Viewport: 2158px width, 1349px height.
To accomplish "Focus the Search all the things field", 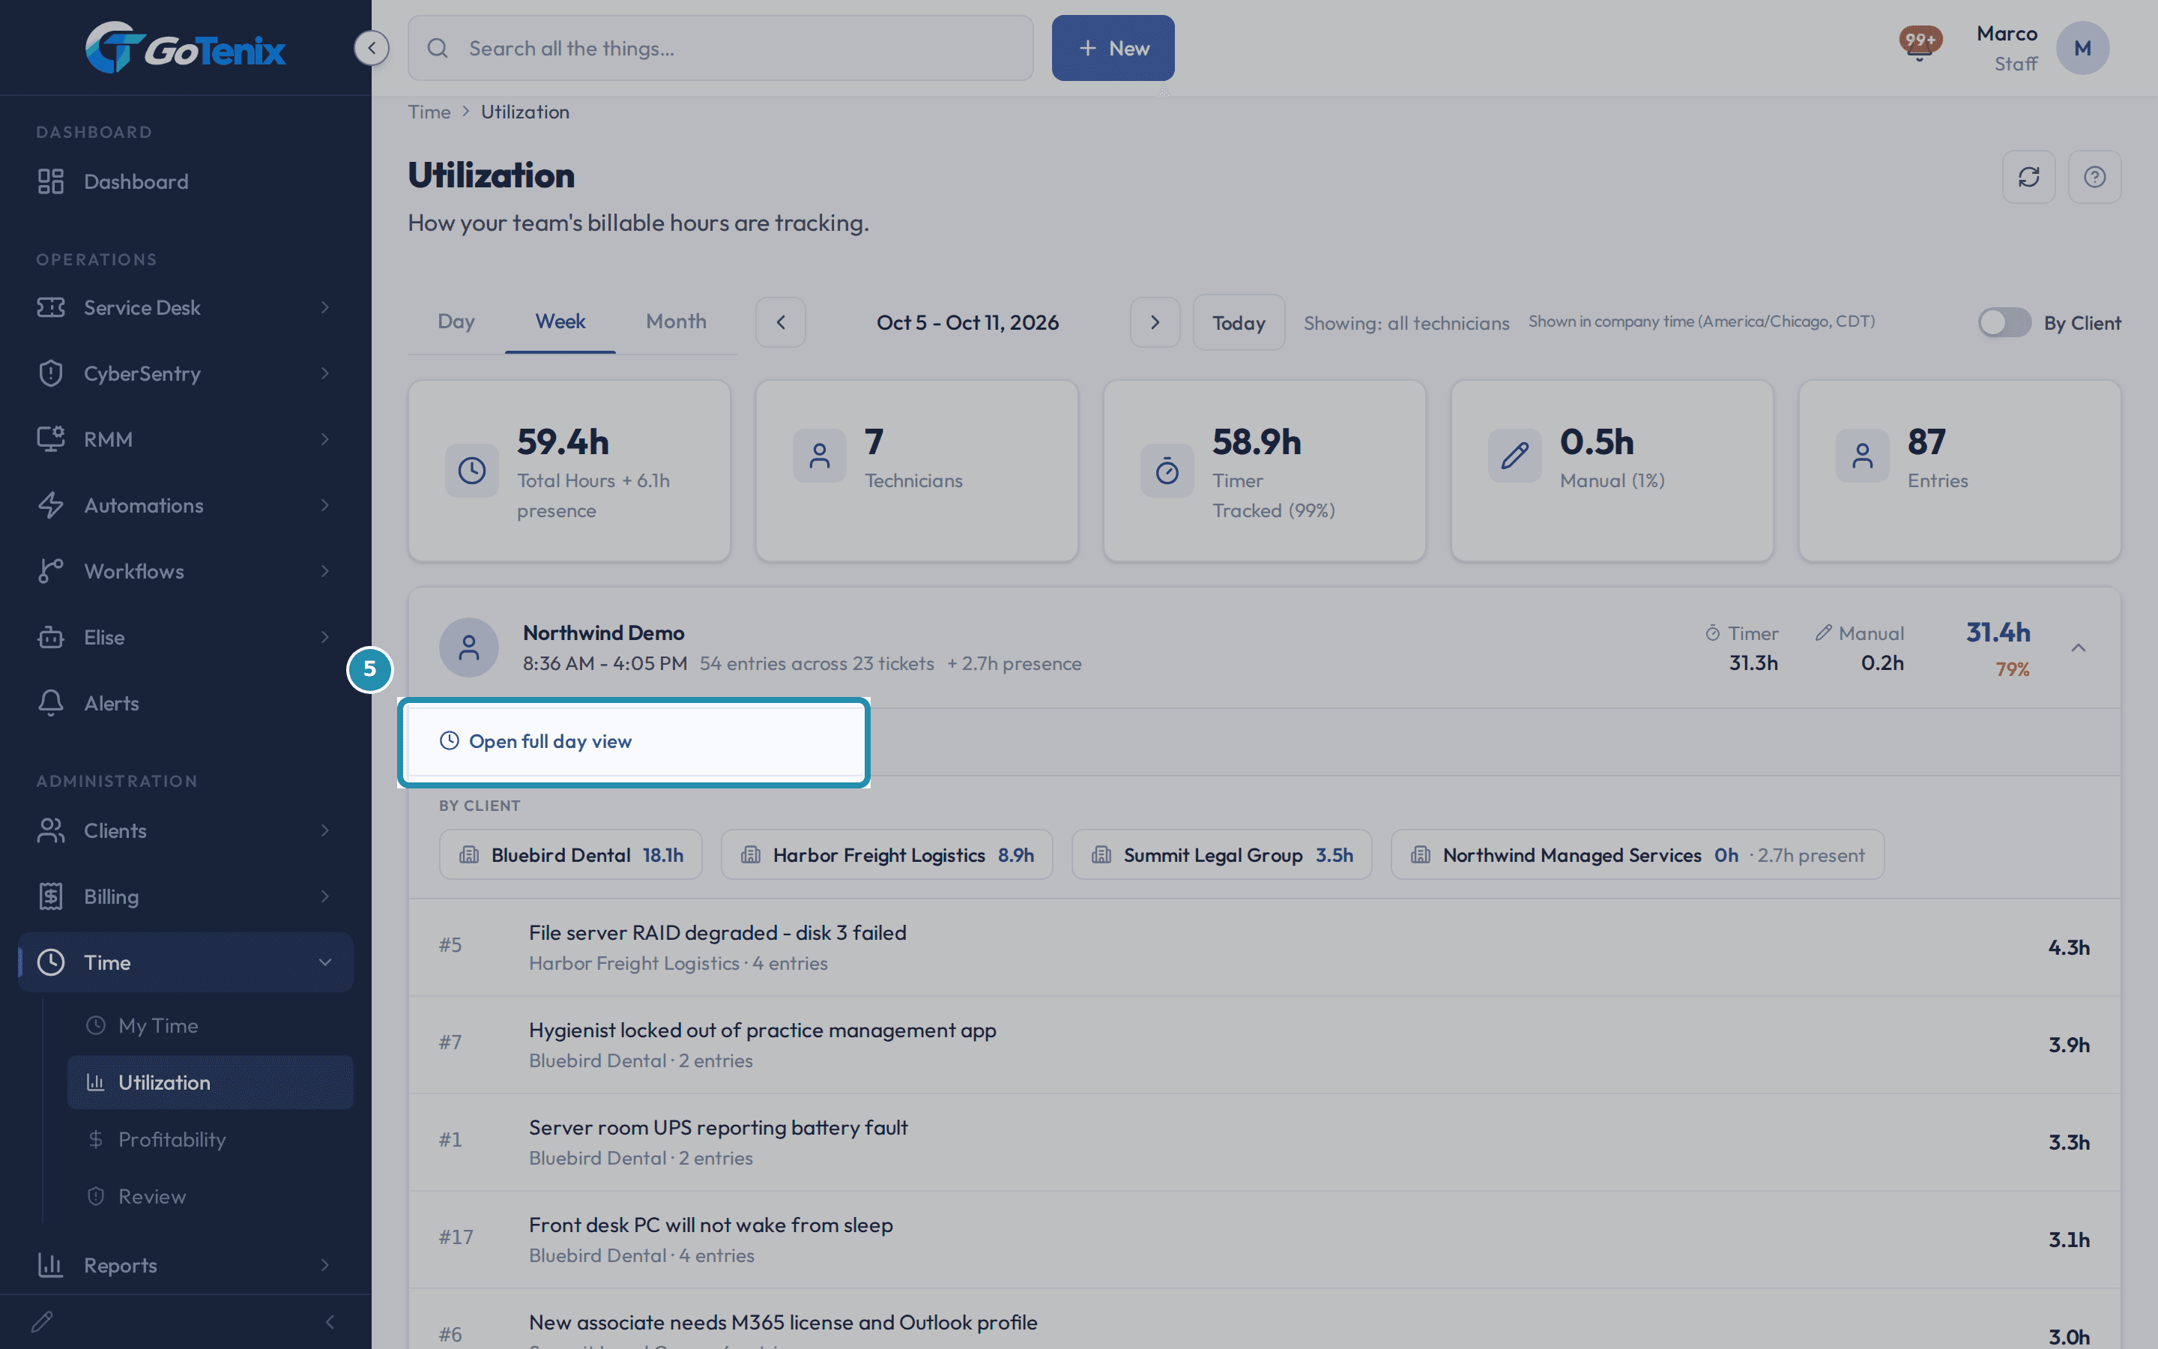I will click(721, 48).
